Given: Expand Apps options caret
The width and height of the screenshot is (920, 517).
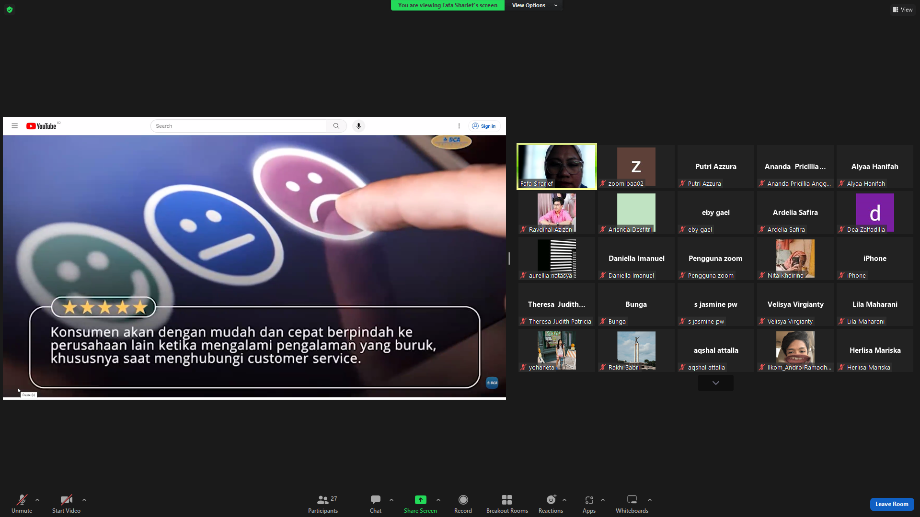Looking at the screenshot, I should 603,500.
